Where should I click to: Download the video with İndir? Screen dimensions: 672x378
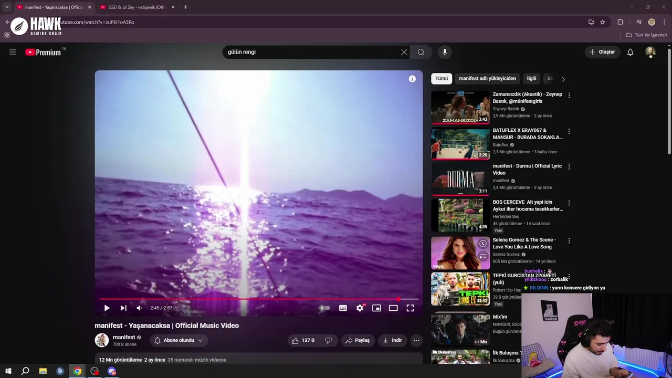(392, 340)
